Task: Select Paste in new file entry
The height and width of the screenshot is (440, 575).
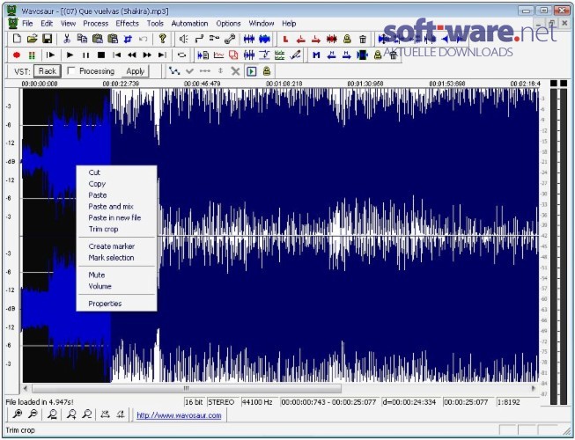Action: pos(116,217)
